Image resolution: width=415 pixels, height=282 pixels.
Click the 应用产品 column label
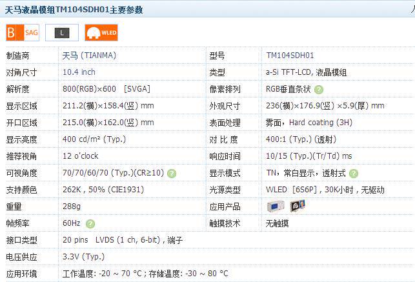225,206
